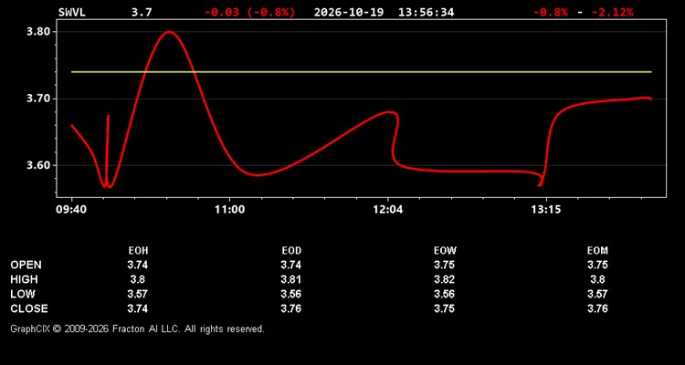
Task: Click the 2026-10-19 date label
Action: coord(349,12)
